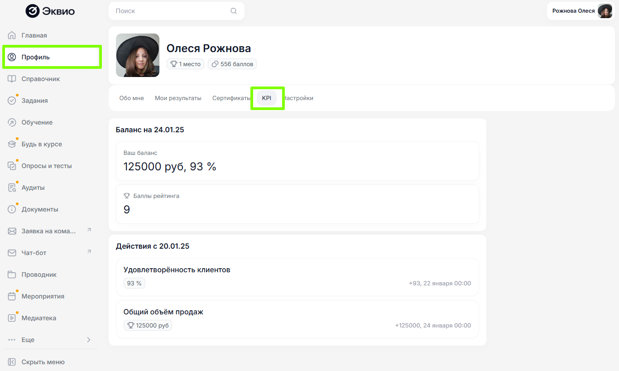Screen dimensions: 619x371
Task: Click the checkmark icon beside Задания
Action: (12, 101)
